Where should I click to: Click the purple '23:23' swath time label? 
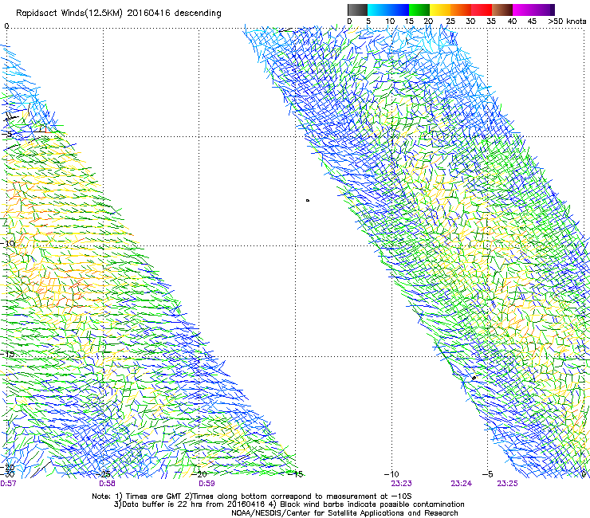pyautogui.click(x=401, y=484)
